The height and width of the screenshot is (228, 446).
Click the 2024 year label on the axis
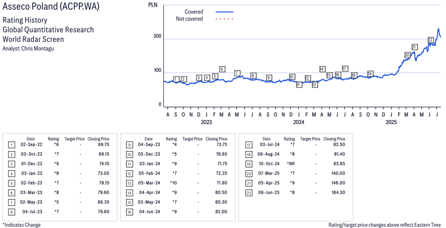tap(299, 122)
